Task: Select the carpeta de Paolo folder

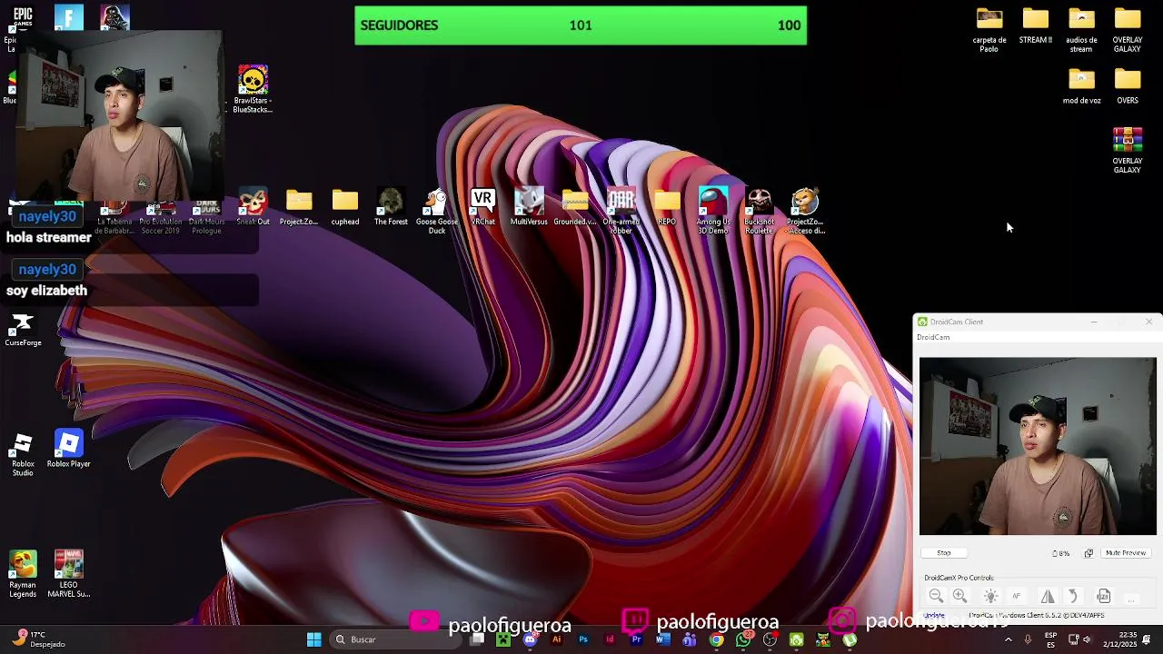Action: tap(989, 30)
